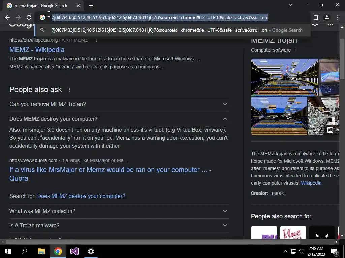This screenshot has width=345, height=258.
Task: Expand 'Can you remove MEMZ Trojan?'
Action: (x=119, y=104)
